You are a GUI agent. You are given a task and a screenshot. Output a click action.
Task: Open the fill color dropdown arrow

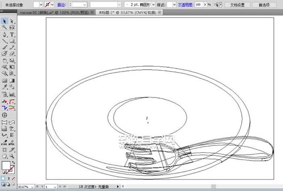coord(41,5)
